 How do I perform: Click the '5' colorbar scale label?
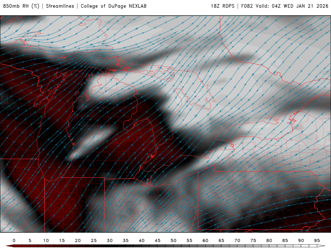pyautogui.click(x=30, y=241)
